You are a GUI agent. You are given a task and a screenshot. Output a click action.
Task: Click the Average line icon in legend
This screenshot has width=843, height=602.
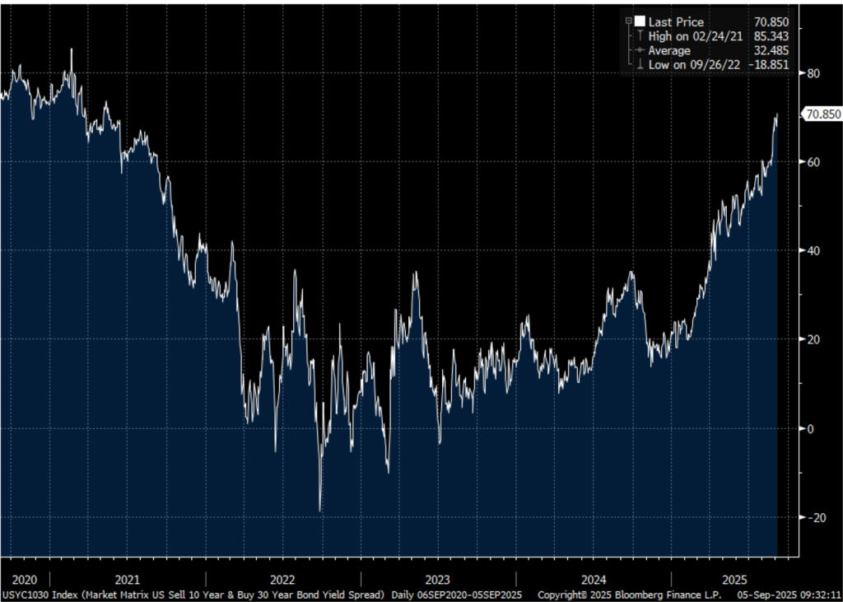640,49
